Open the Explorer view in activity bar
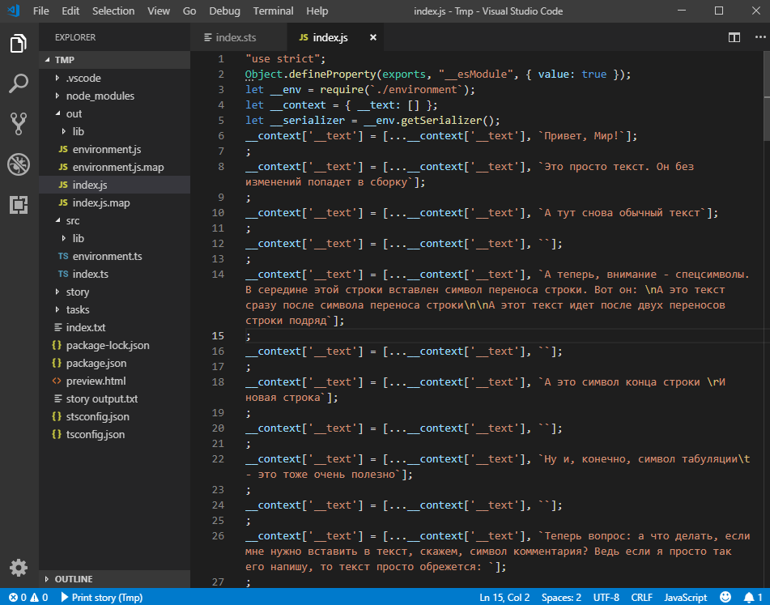Viewport: 770px width, 605px height. 19,44
